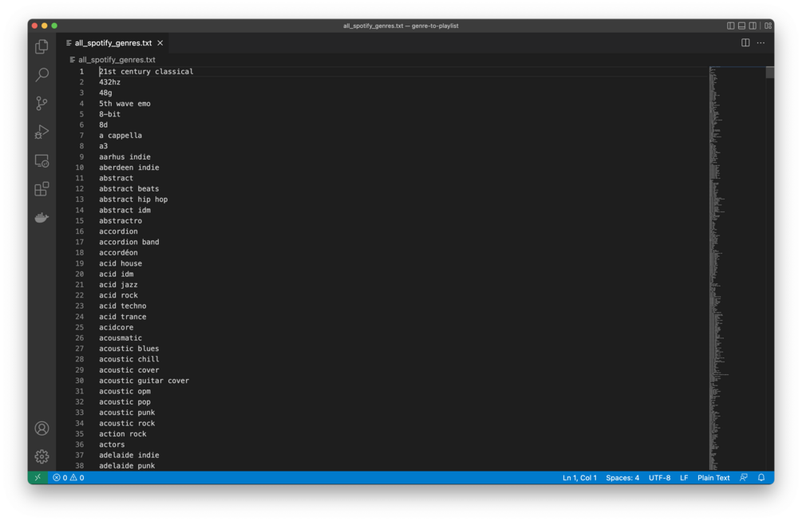The width and height of the screenshot is (802, 521).
Task: Click the line 'abstract beats'
Action: coord(129,188)
